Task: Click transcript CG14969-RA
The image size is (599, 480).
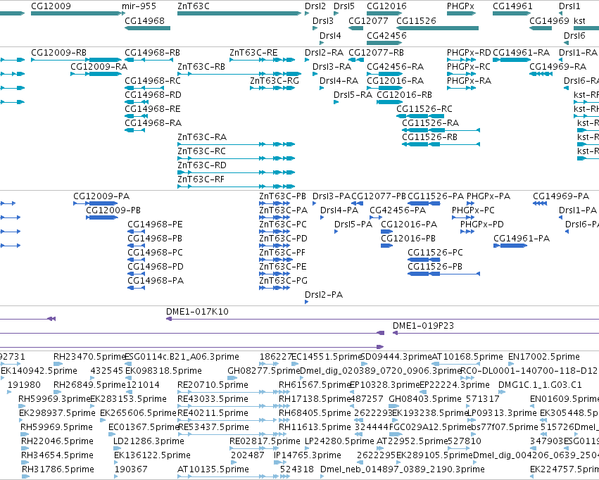Action: point(541,74)
